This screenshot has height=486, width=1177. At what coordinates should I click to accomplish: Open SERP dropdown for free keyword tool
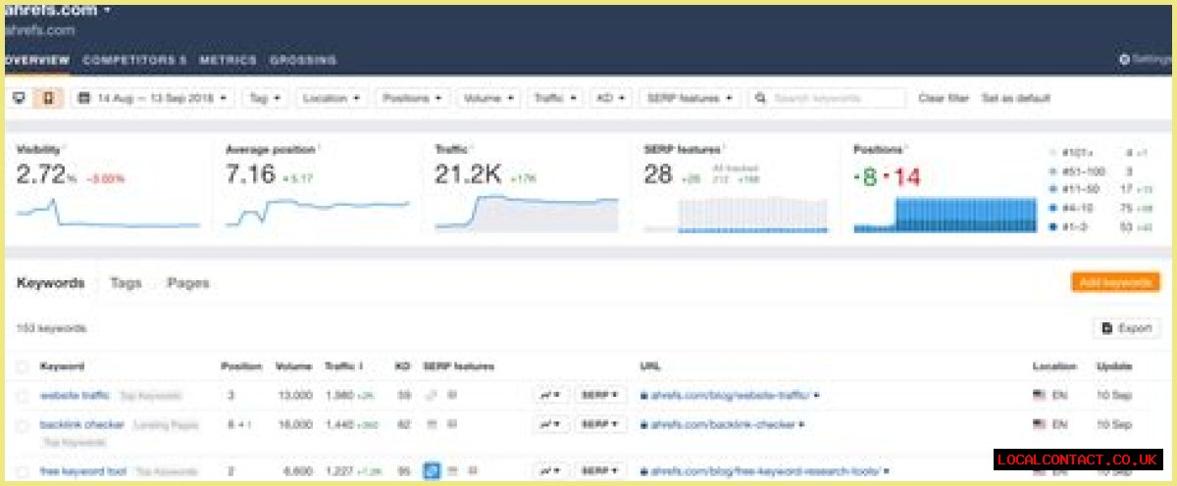(599, 470)
